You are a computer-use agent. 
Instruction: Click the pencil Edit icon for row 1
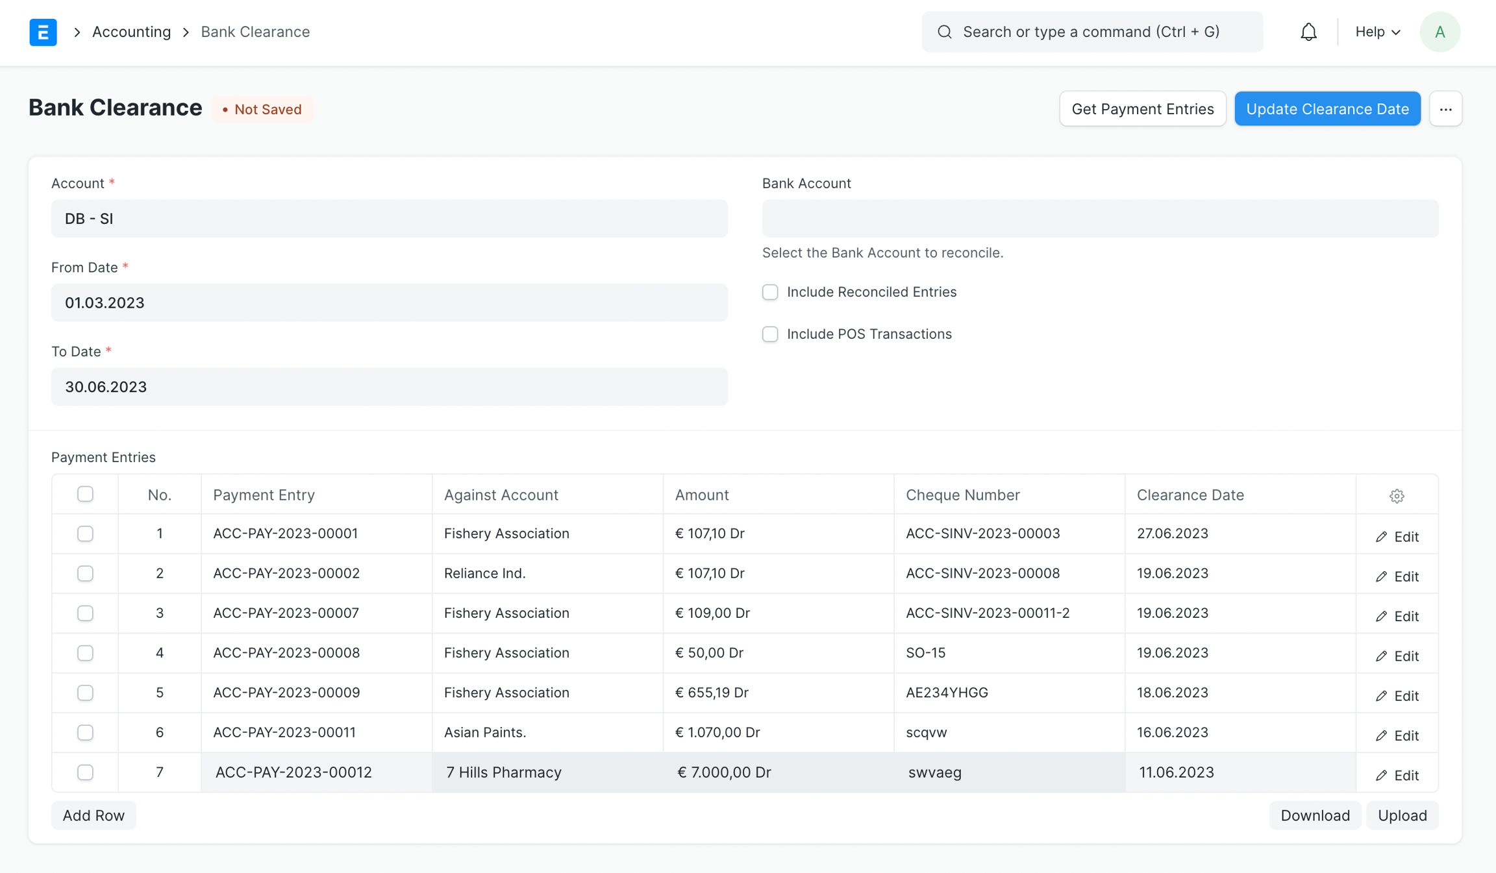click(x=1381, y=537)
